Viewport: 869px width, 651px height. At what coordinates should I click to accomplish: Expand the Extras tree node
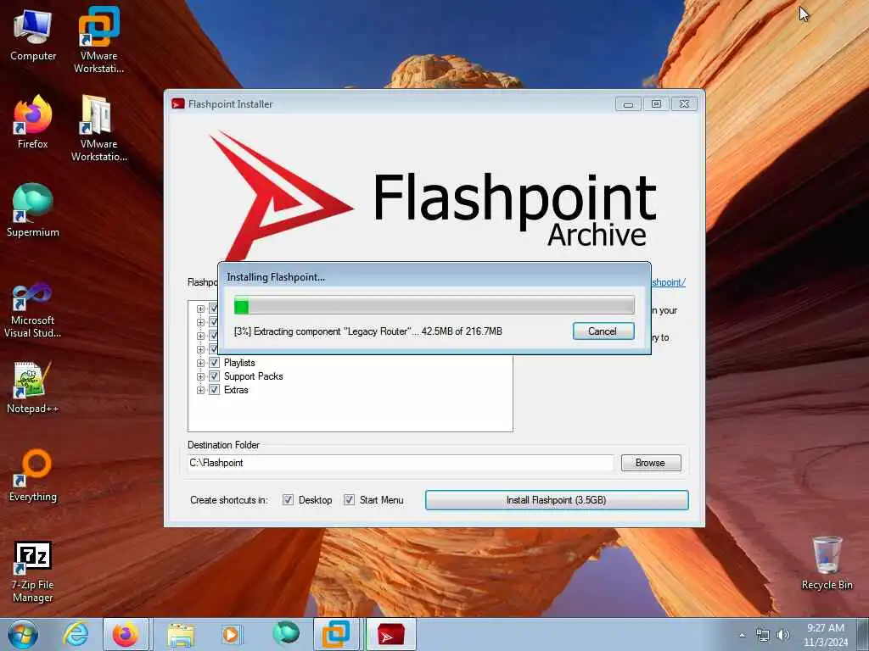tap(200, 390)
